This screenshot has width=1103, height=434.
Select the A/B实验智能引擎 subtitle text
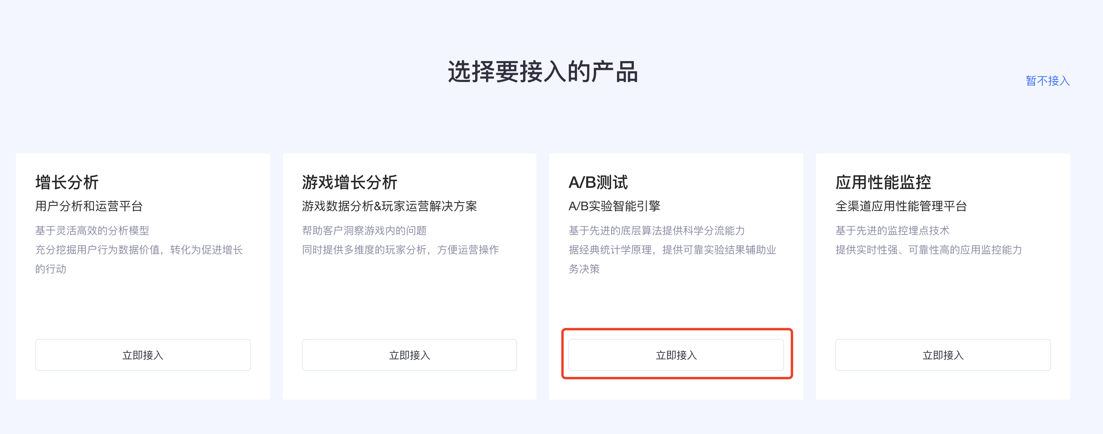click(x=614, y=206)
